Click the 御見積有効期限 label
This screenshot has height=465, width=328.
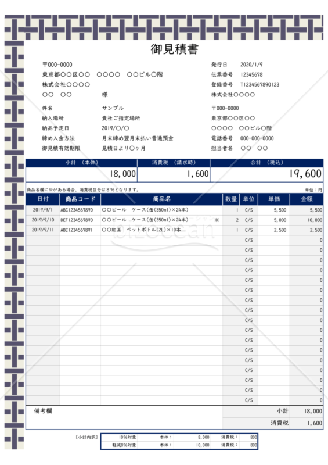coord(61,148)
